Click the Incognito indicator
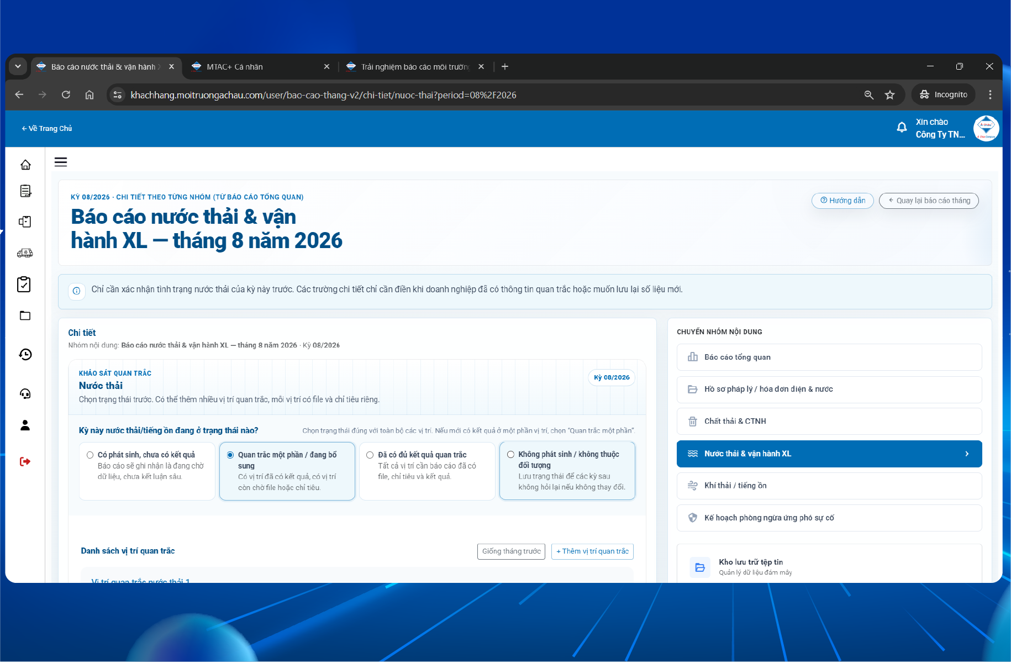1011x663 pixels. click(944, 94)
